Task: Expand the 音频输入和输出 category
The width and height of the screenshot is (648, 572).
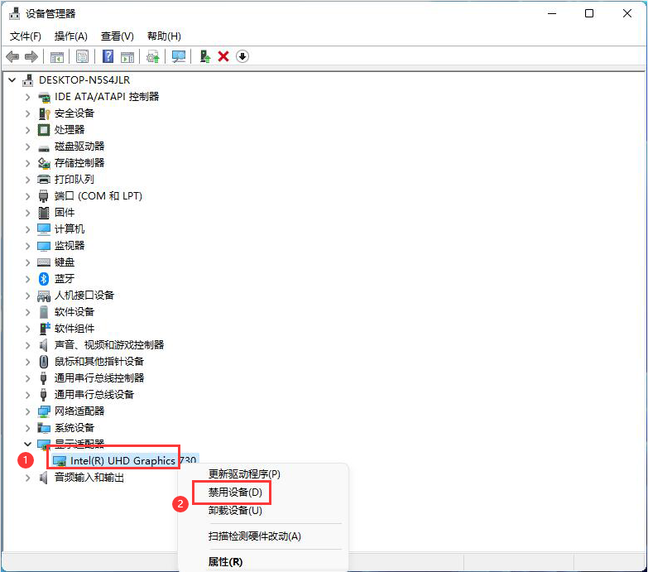Action: [x=27, y=478]
